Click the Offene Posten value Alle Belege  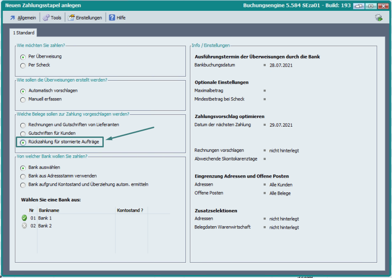[280, 193]
